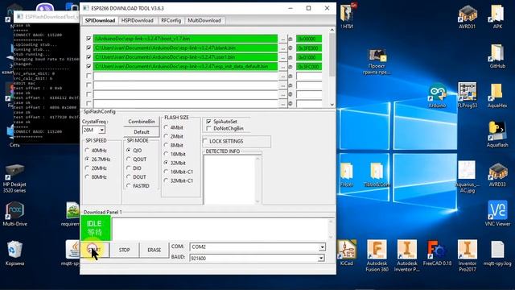Launch the Arduino desktop shortcut

click(437, 95)
